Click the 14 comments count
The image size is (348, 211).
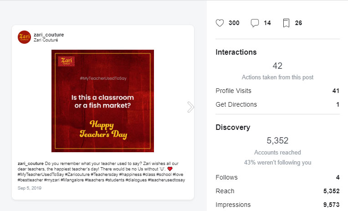point(267,23)
